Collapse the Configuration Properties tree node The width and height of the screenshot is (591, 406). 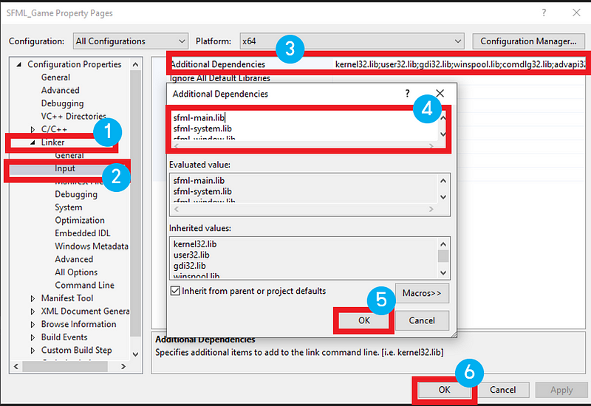pos(18,64)
